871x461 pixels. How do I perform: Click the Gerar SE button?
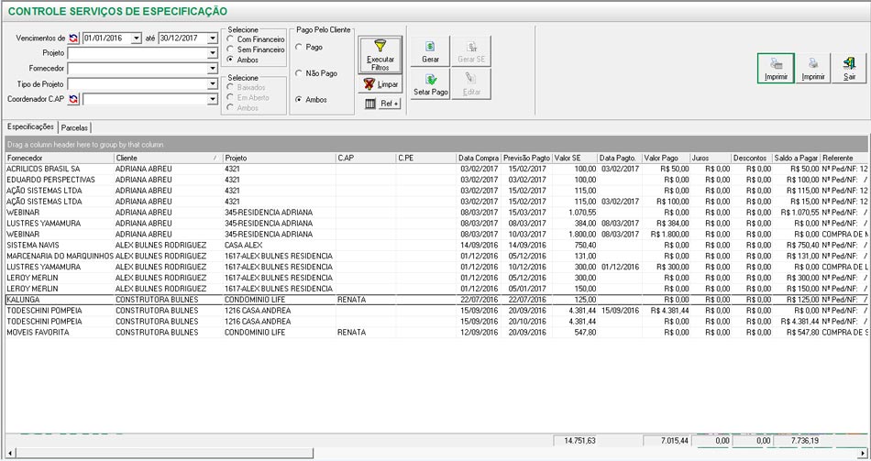coord(471,51)
